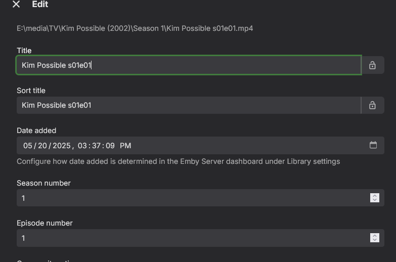
Task: Decrease Season number with down arrow
Action: pyautogui.click(x=375, y=200)
